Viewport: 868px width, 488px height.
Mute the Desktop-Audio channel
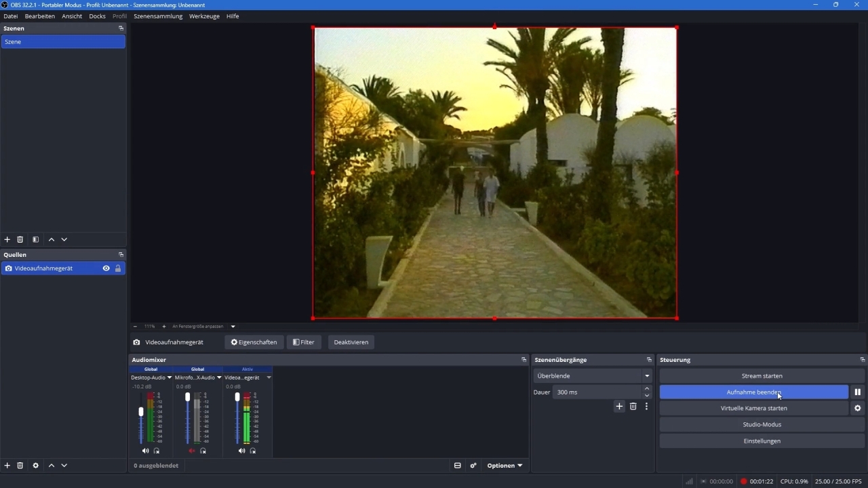145,451
